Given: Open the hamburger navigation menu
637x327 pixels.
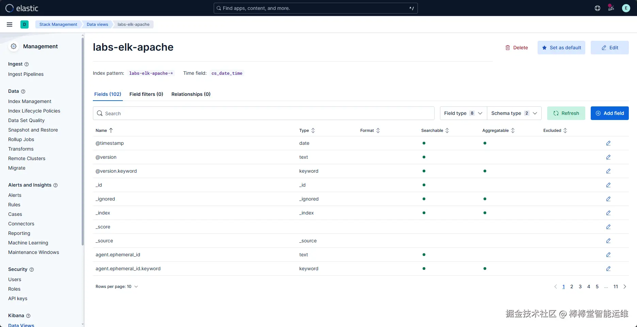Looking at the screenshot, I should [x=10, y=24].
